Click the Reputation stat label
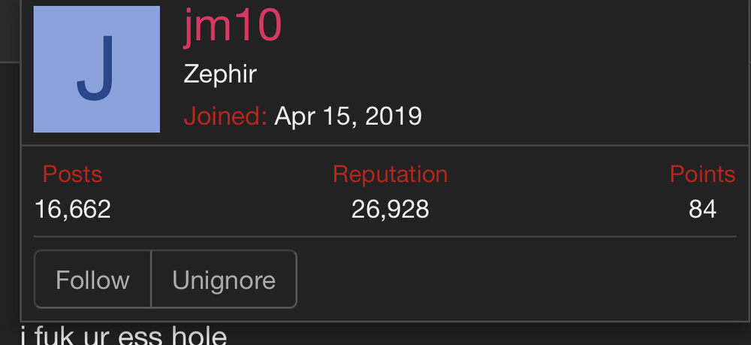 pyautogui.click(x=390, y=174)
